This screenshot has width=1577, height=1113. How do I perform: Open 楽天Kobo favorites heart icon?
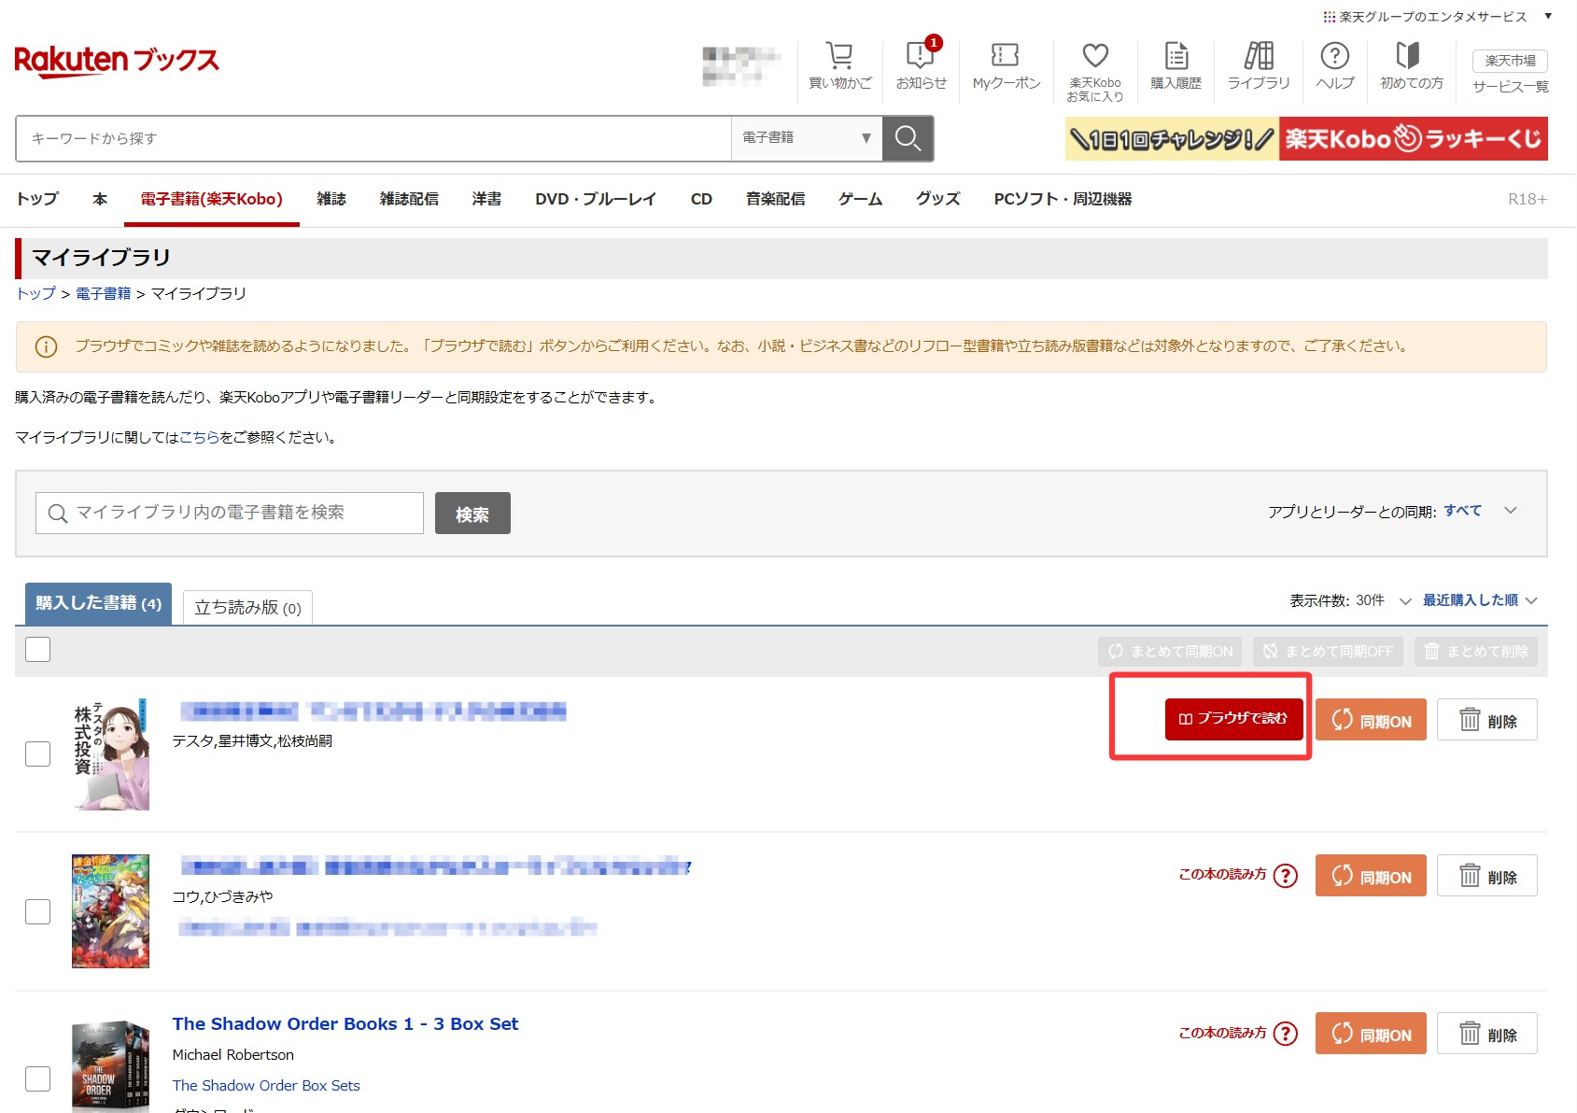[x=1094, y=58]
